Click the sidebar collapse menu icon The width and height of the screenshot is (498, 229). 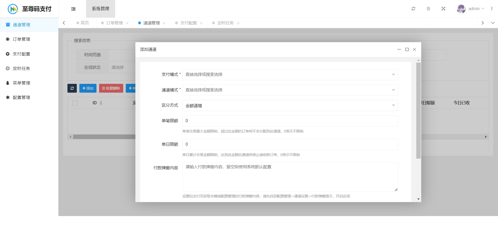[x=73, y=9]
